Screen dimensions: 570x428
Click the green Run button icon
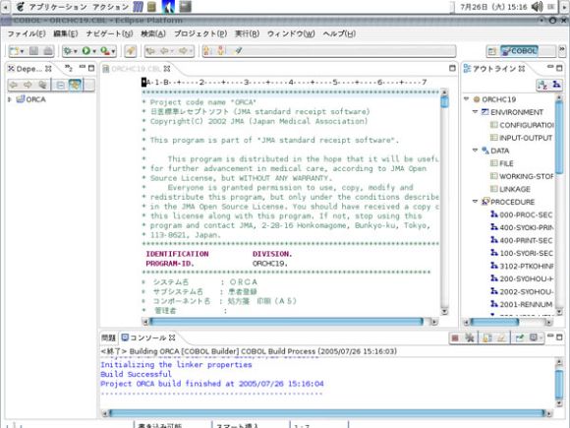coord(86,51)
